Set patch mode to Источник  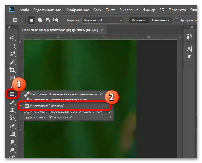point(139,20)
